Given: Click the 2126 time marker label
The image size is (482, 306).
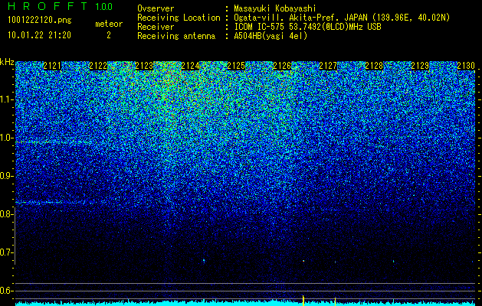Looking at the screenshot, I should click(x=282, y=66).
